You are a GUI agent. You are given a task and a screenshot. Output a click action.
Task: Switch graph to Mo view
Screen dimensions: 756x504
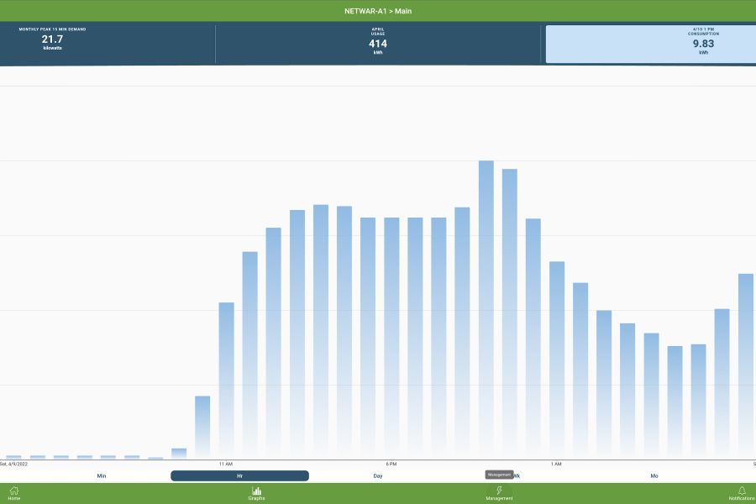point(654,475)
